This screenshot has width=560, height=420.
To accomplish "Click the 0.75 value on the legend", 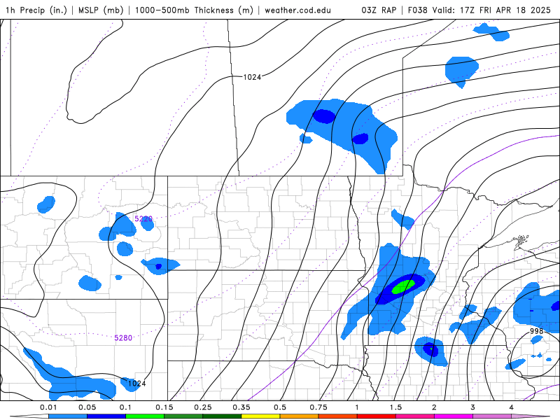I will coord(318,407).
